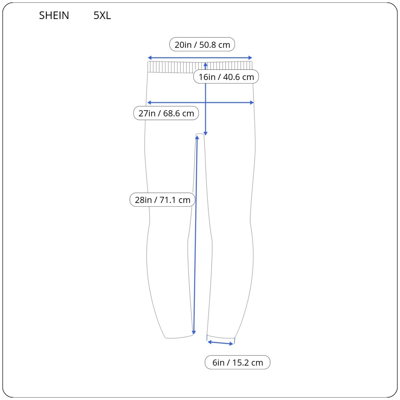The height and width of the screenshot is (400, 400).
Task: Select the 6in / 15.2 cm leg opening label
Action: [x=238, y=362]
